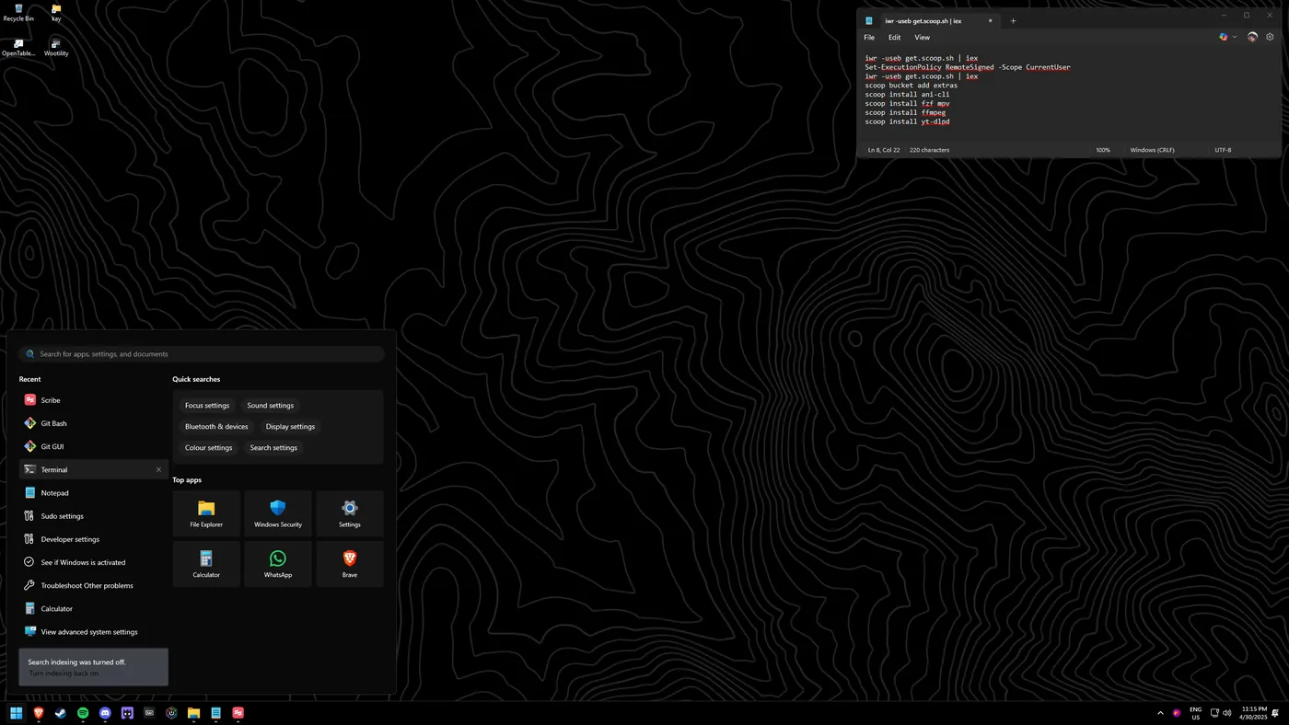
Task: Switch to Notepad from the taskbar
Action: click(x=215, y=713)
